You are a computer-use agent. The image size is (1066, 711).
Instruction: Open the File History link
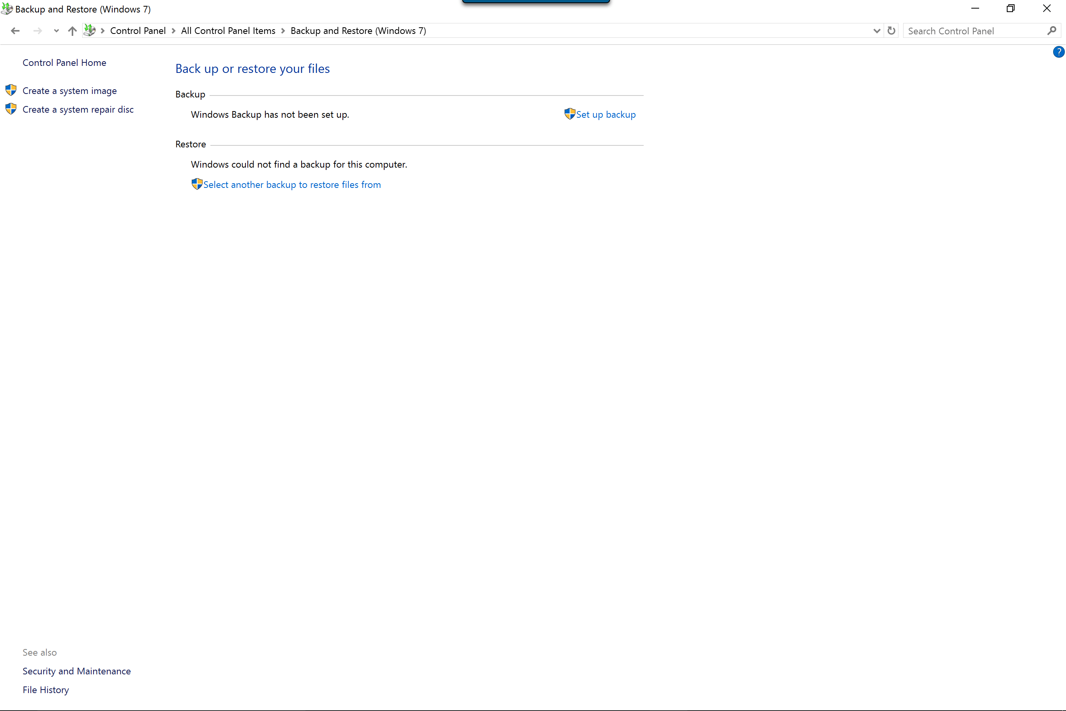pyautogui.click(x=46, y=690)
